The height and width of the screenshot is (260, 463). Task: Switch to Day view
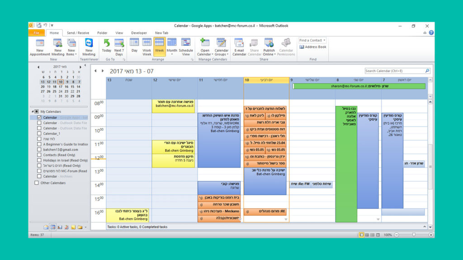pos(134,46)
